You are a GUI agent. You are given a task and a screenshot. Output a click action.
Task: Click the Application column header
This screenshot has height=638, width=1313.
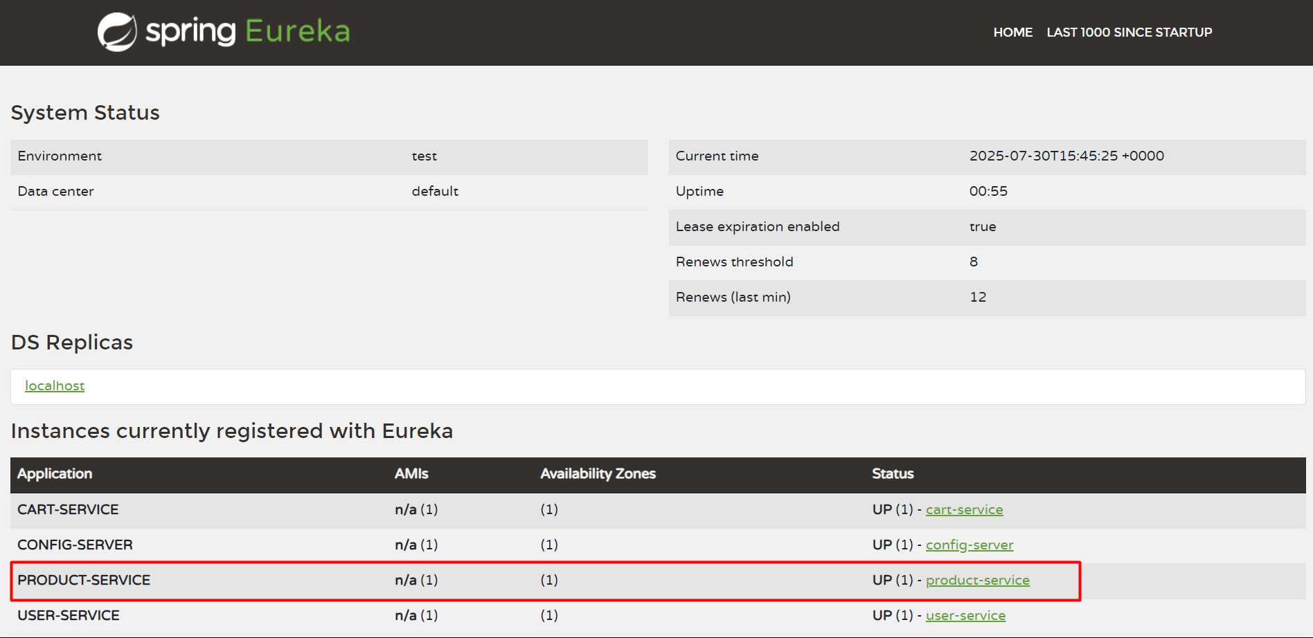click(55, 474)
